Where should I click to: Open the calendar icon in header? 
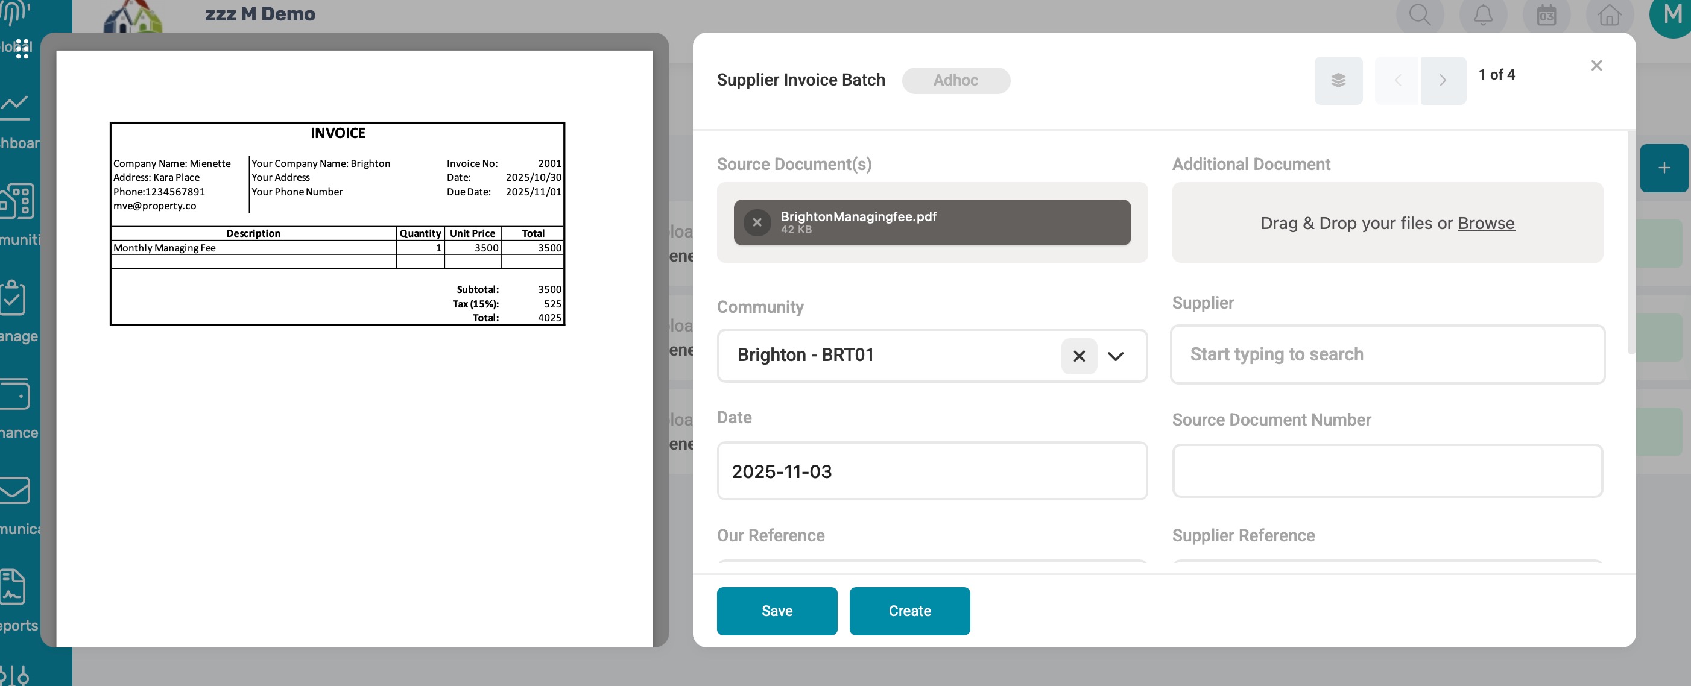pos(1546,14)
